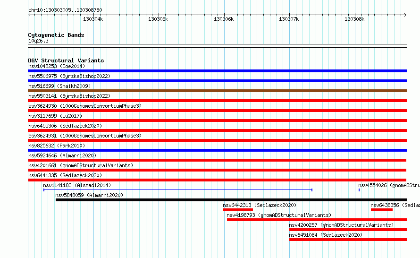Open nsv4198793 (gnomADStructuralVariants) label
This screenshot has height=258, width=420.
pos(279,215)
